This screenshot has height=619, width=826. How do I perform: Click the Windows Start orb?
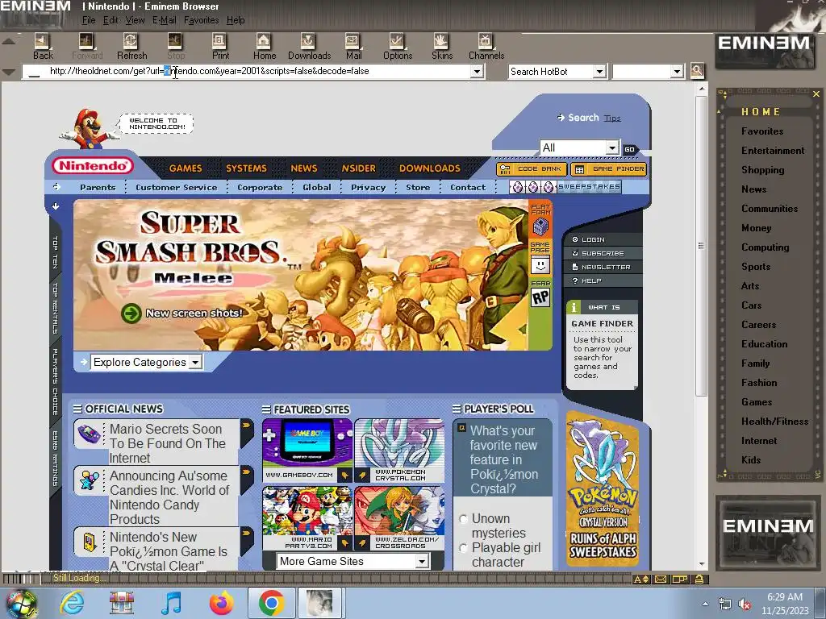pos(20,603)
